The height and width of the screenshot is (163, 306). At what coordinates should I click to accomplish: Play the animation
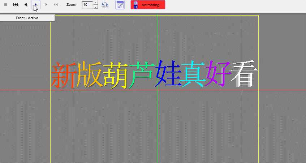coord(36,4)
